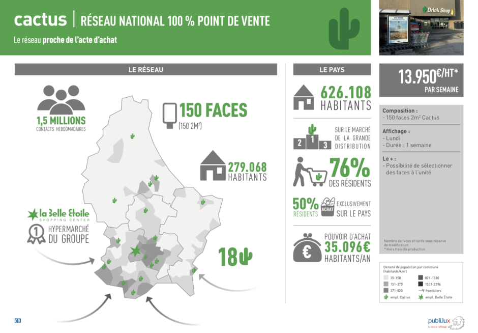Click the house icon beside 626.108 habitants

304,97
